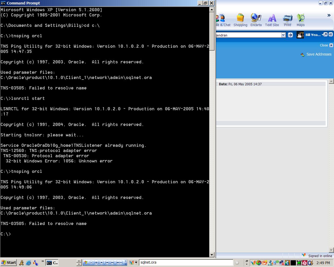Screen dimensions: 334x267
Task: Click the Go arrow next to address bar
Action: pyautogui.click(x=290, y=35)
